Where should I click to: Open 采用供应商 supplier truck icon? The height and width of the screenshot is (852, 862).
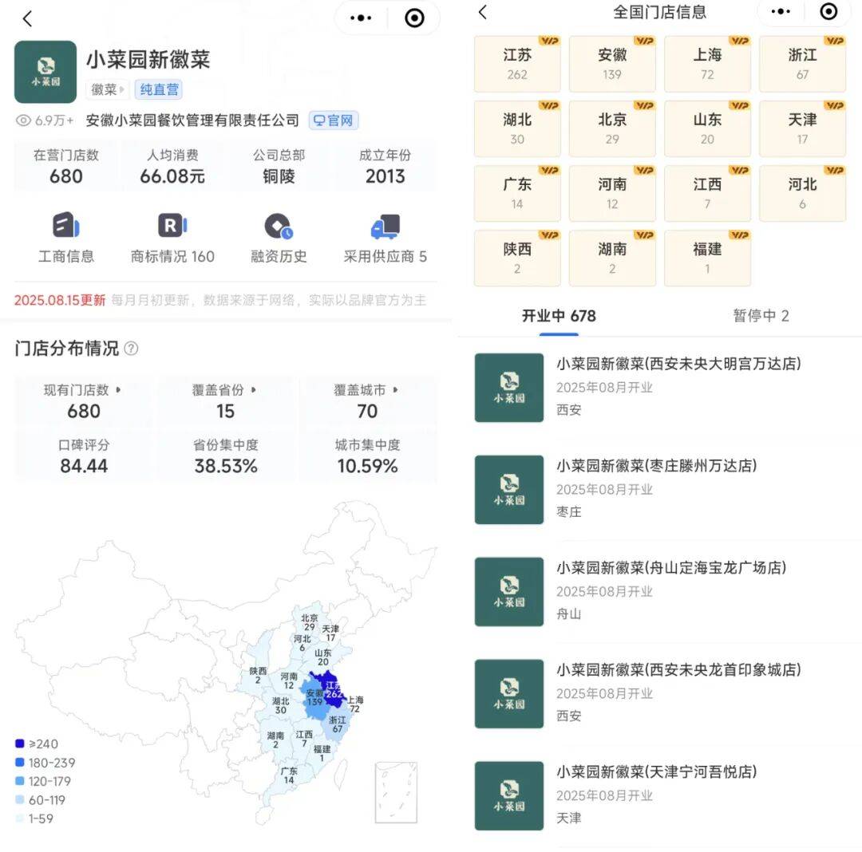click(x=385, y=227)
